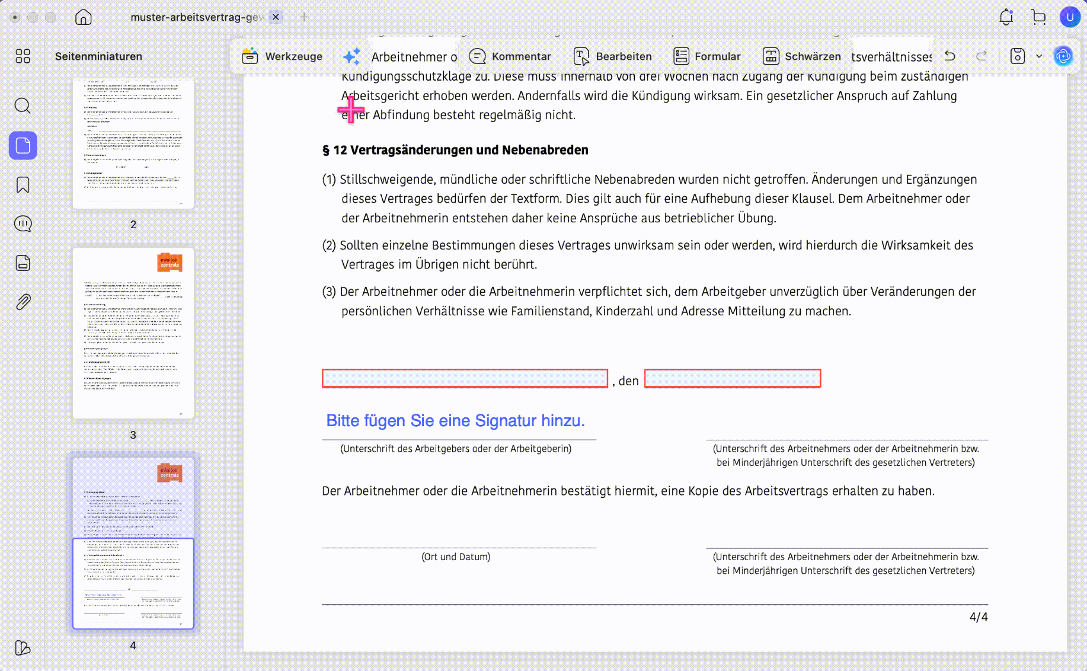Viewport: 1087px width, 671px height.
Task: Open the user profile avatar
Action: point(1070,17)
